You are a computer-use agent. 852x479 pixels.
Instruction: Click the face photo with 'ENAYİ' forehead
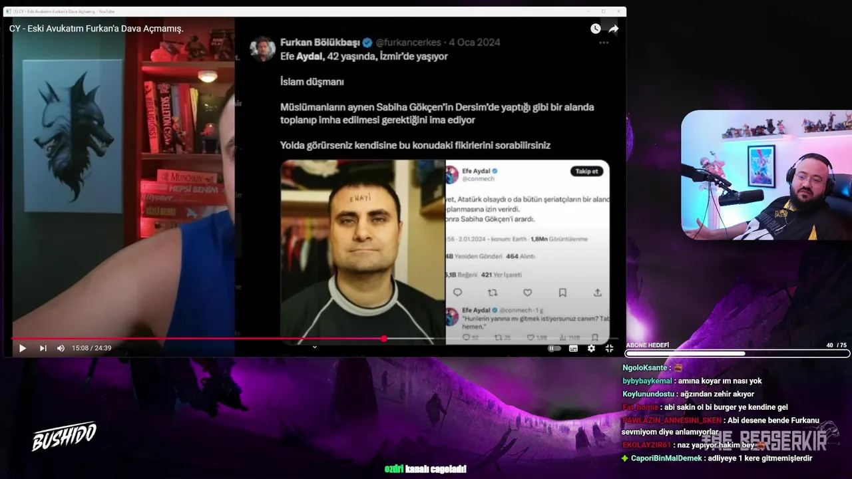pos(363,251)
